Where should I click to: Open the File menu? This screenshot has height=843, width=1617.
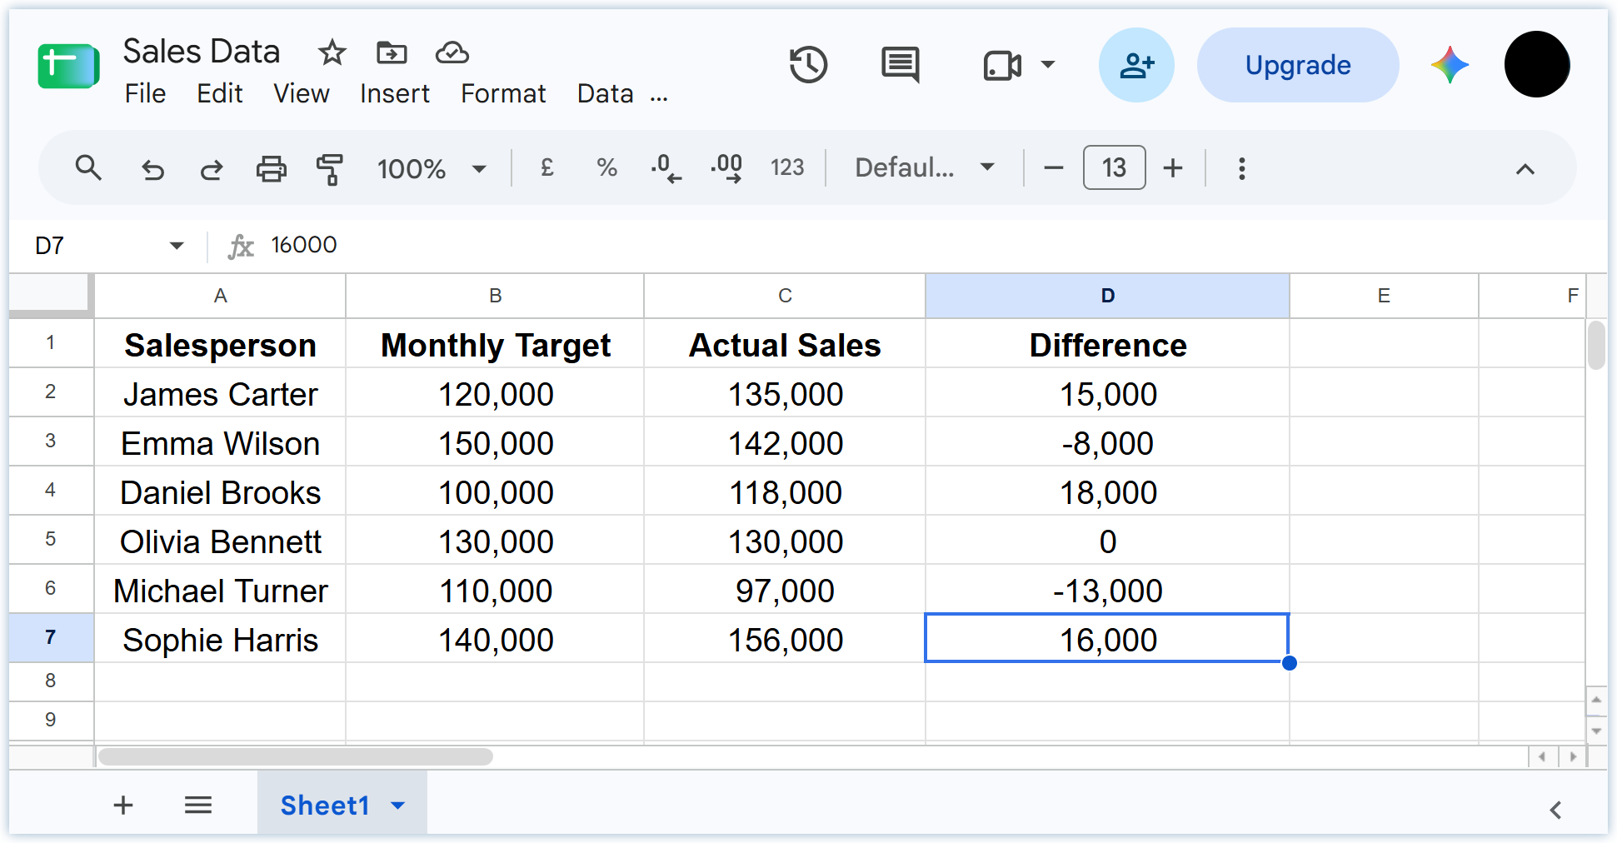(x=145, y=93)
